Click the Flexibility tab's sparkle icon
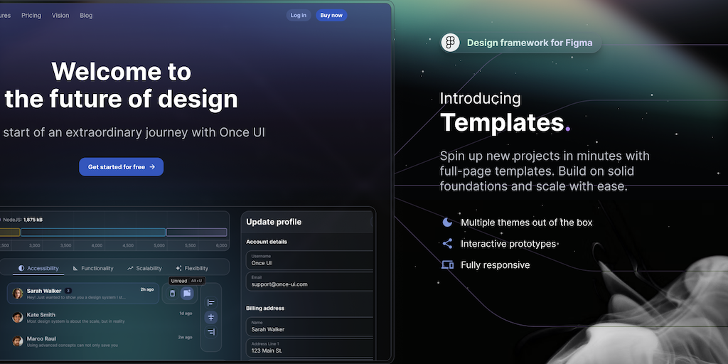 pos(178,268)
